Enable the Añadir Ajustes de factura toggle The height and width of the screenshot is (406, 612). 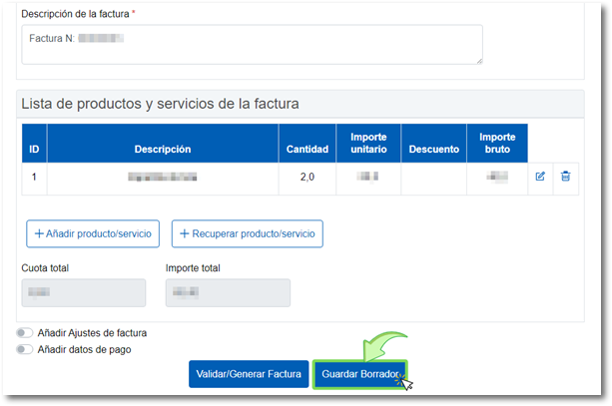[24, 332]
